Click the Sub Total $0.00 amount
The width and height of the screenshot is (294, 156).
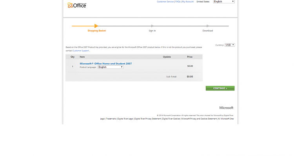tap(190, 77)
